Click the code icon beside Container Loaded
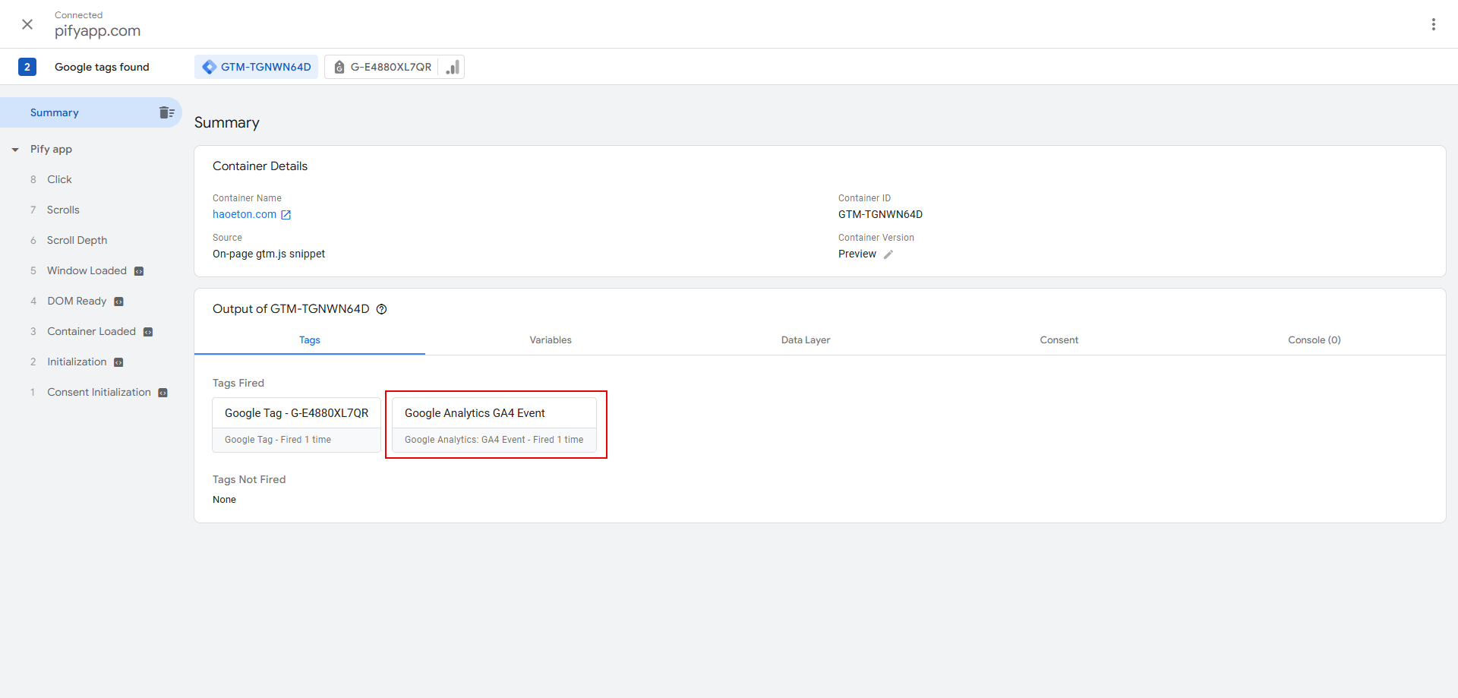The image size is (1458, 698). [148, 332]
